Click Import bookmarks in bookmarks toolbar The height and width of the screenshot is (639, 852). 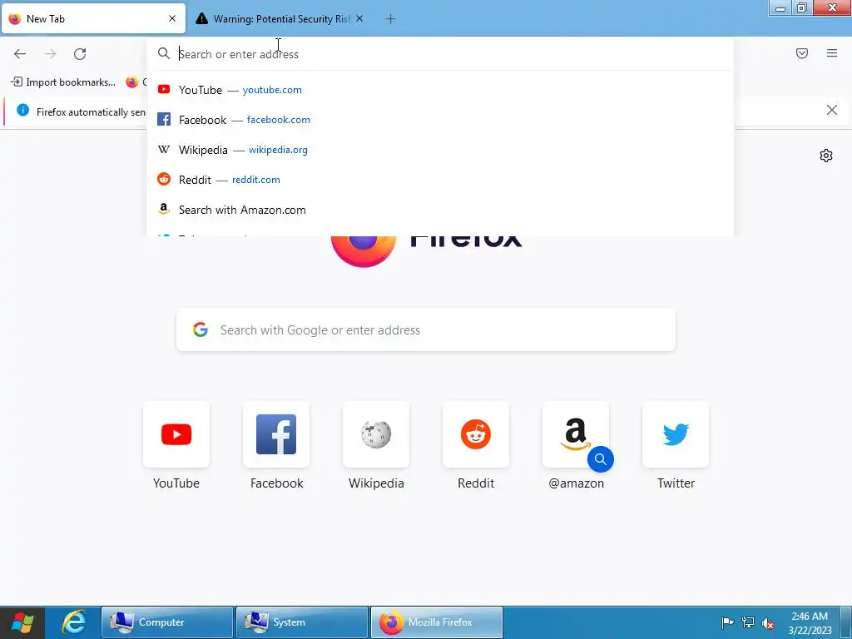[x=63, y=82]
